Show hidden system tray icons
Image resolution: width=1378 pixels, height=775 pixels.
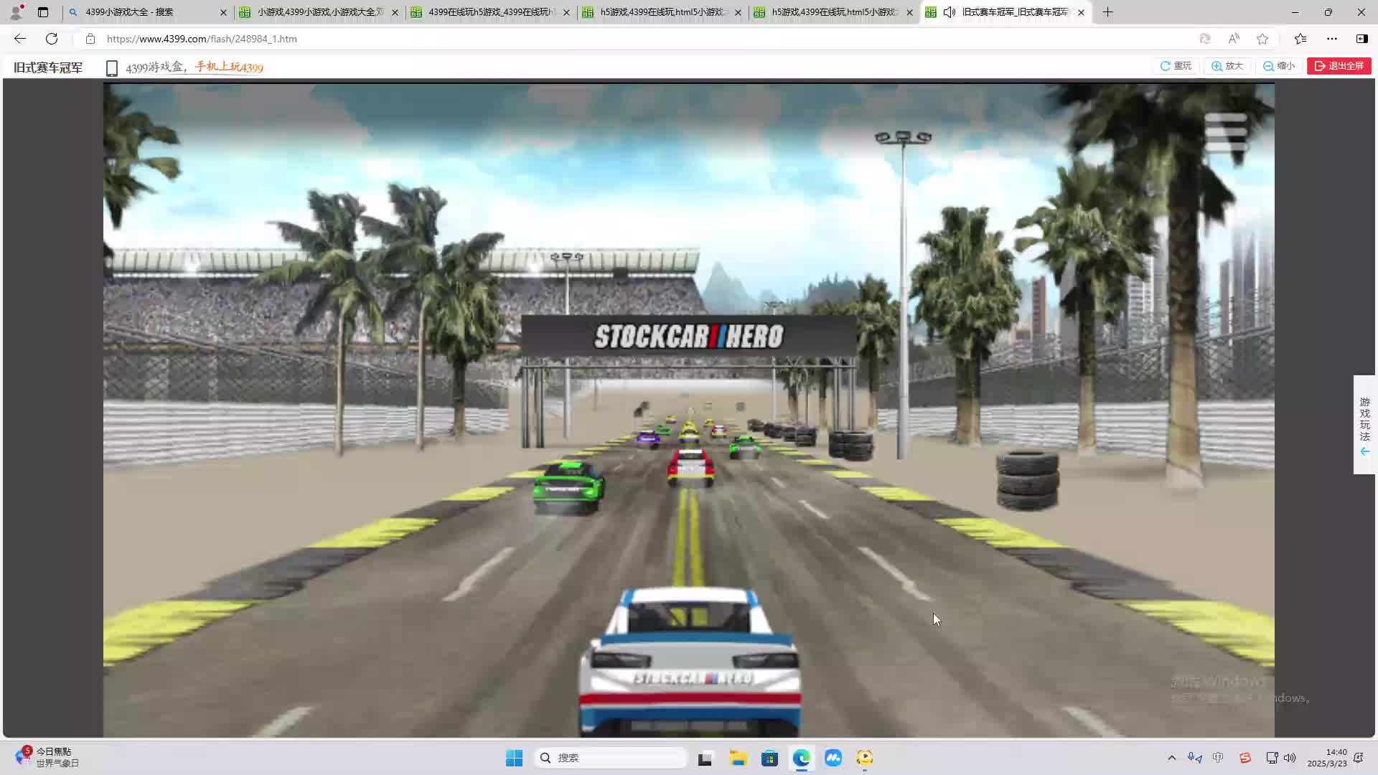[x=1171, y=758]
